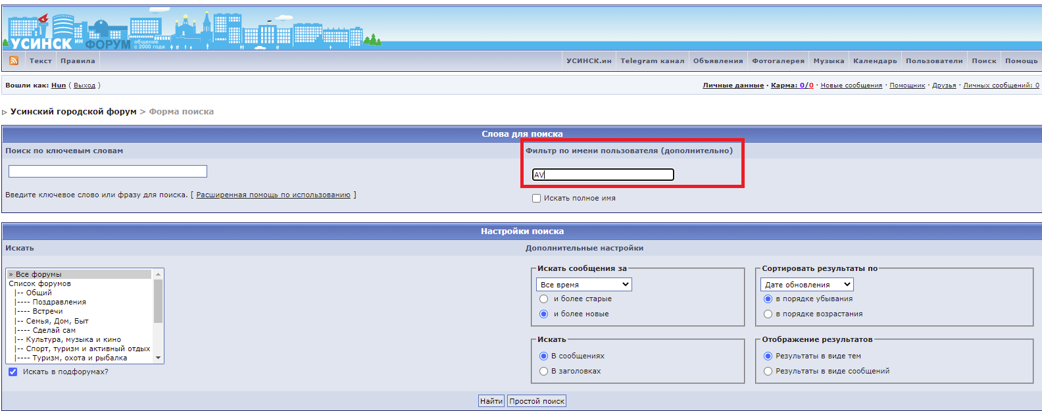Click the keyword search input field
Image resolution: width=1042 pixels, height=411 pixels.
(x=108, y=172)
